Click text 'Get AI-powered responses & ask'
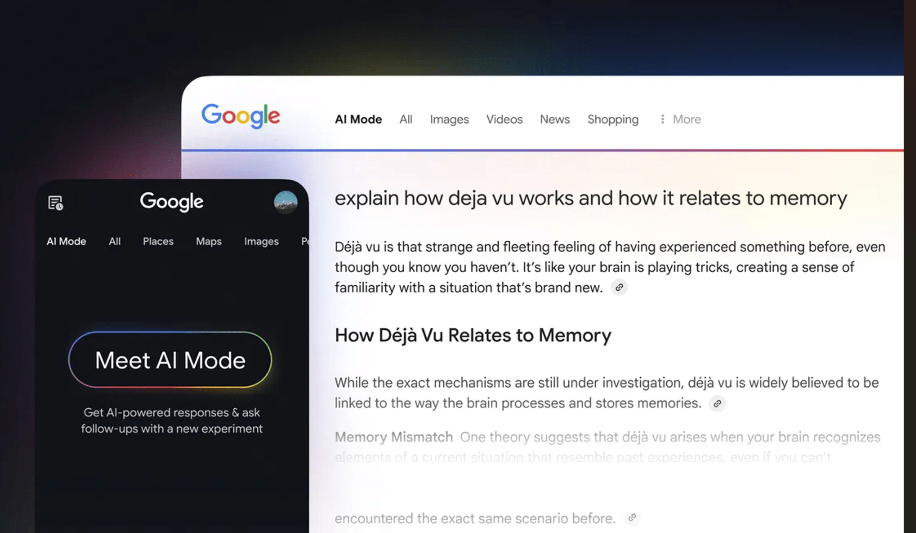This screenshot has height=533, width=916. click(172, 413)
